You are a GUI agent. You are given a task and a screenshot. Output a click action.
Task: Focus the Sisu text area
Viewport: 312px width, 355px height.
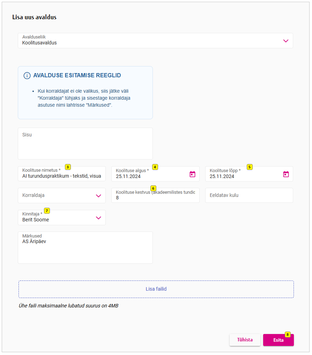(x=85, y=144)
